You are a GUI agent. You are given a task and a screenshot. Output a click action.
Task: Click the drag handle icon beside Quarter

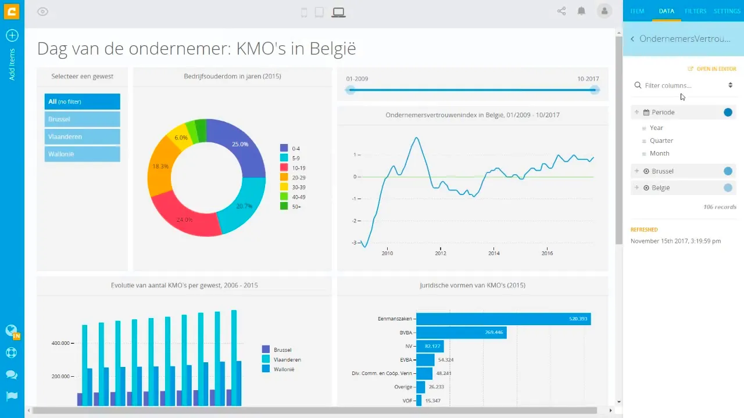coord(644,140)
